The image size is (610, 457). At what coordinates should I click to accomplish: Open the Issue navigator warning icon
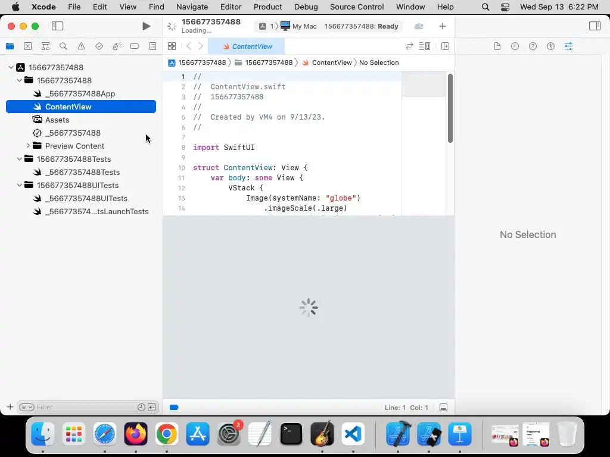(81, 46)
